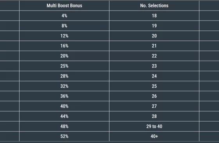The width and height of the screenshot is (219, 143).
Task: Select the 28% bonus cell
Action: click(64, 76)
